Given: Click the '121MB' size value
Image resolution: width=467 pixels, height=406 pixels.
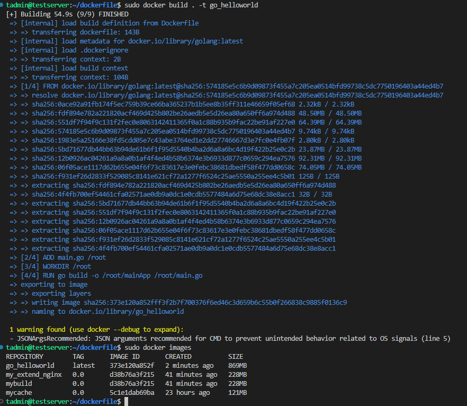Looking at the screenshot, I should tap(238, 393).
